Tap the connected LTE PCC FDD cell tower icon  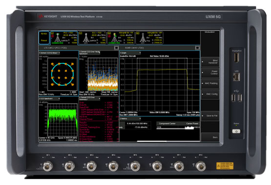tap(58, 37)
